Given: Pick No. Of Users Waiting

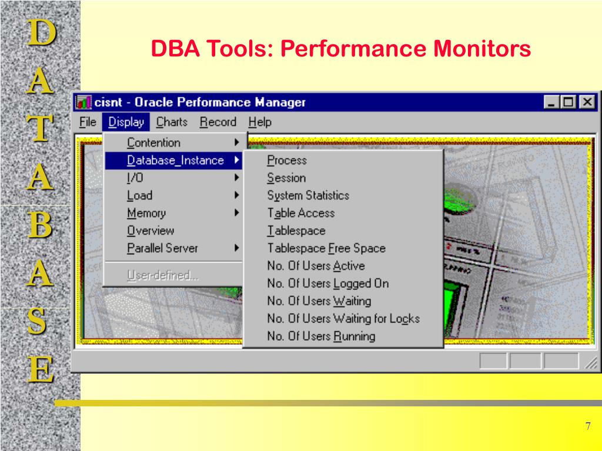Looking at the screenshot, I should pos(343,301).
